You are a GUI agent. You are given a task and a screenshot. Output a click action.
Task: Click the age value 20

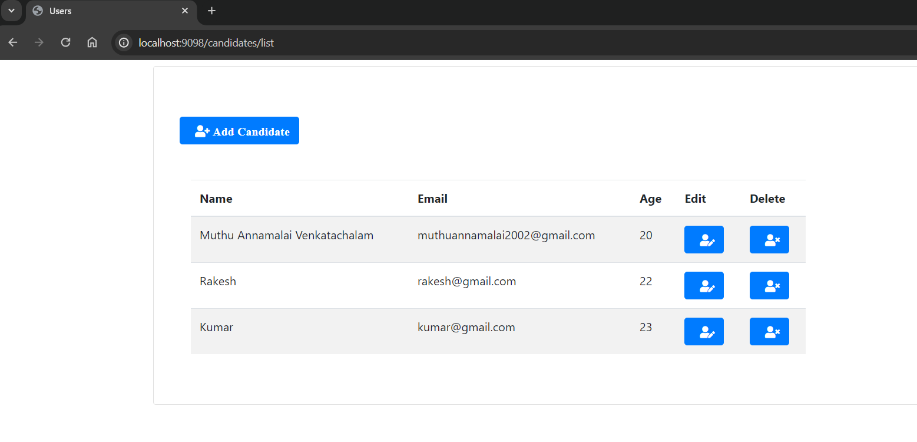pyautogui.click(x=646, y=236)
